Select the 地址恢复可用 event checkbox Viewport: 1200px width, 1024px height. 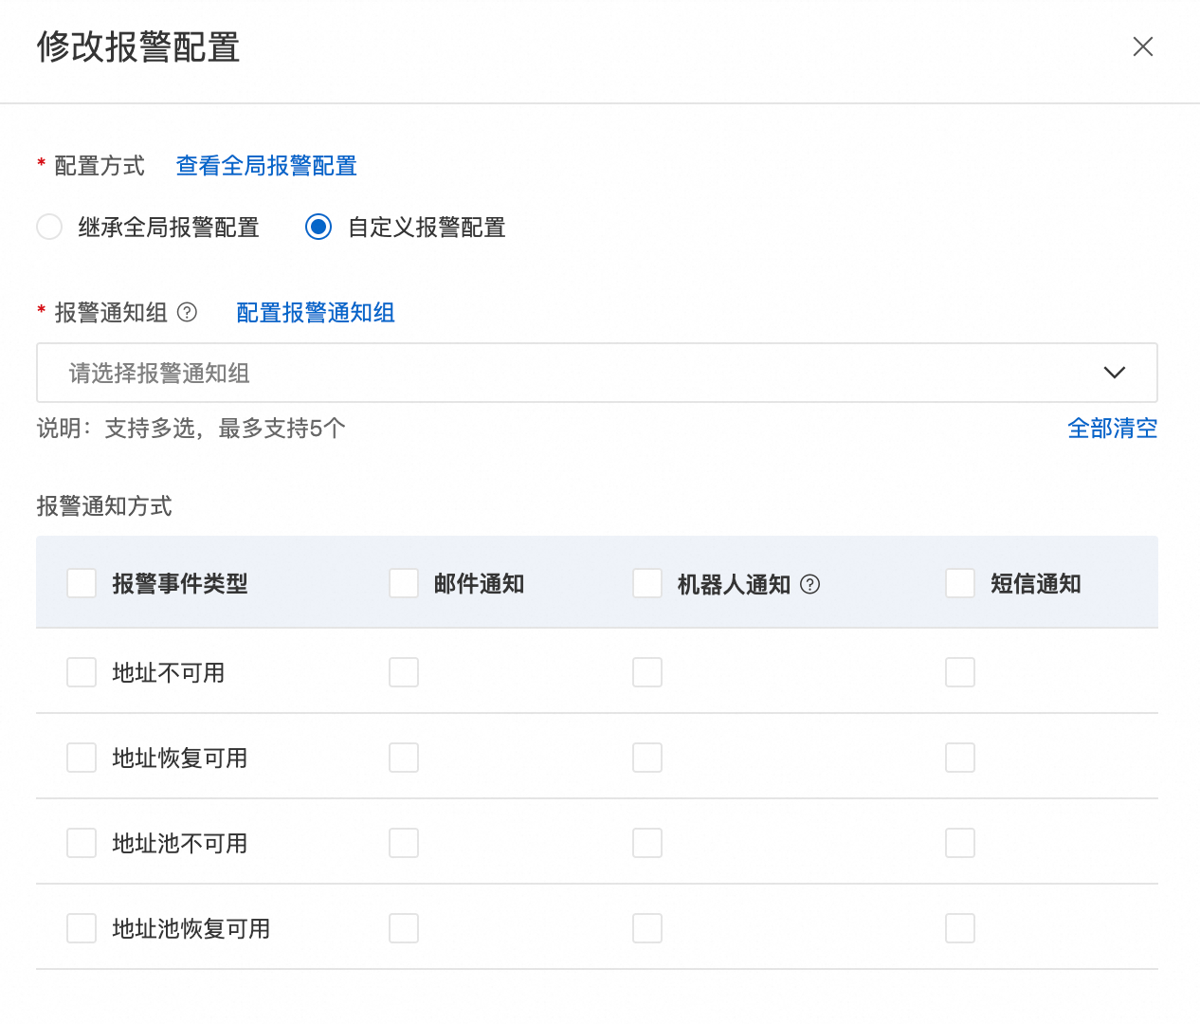click(x=82, y=758)
